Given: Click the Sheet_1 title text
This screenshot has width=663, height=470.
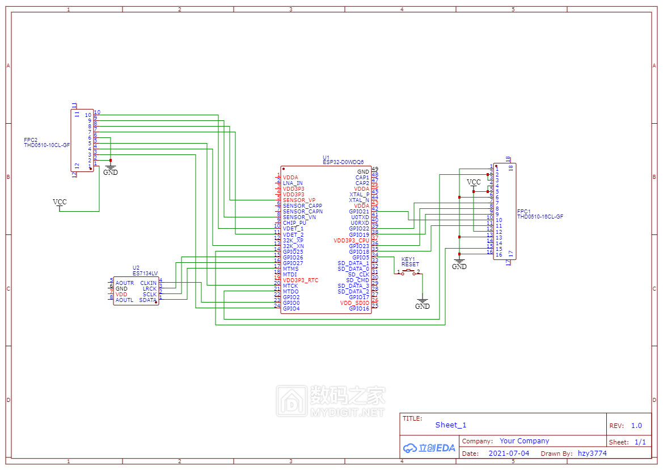Looking at the screenshot, I should point(451,425).
